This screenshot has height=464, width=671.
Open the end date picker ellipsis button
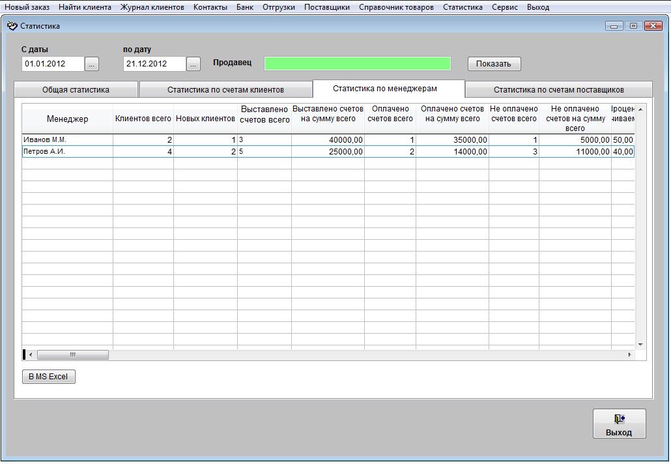pyautogui.click(x=193, y=64)
